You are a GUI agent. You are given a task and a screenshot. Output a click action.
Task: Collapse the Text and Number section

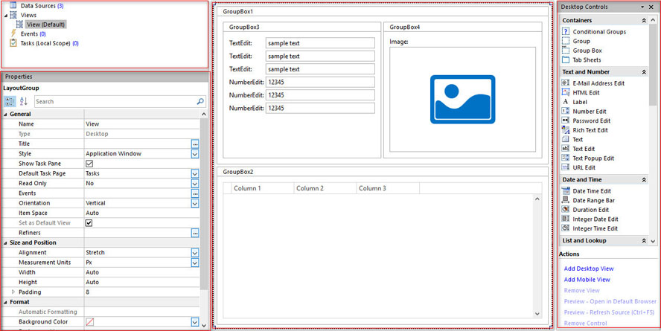tap(644, 72)
